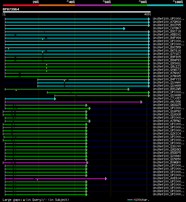
Task: Open hit UniRef100_B9IP95
Action: point(167,25)
